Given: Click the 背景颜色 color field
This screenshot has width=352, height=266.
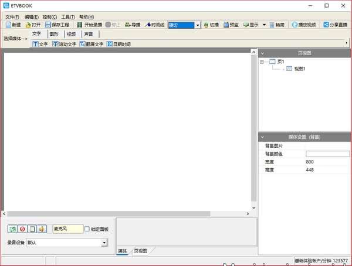Looking at the screenshot, I should tap(327, 154).
